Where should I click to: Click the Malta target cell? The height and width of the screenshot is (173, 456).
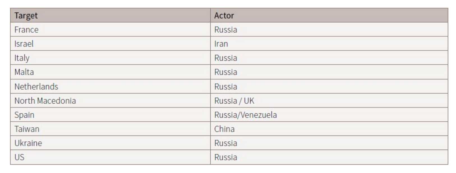[24, 72]
